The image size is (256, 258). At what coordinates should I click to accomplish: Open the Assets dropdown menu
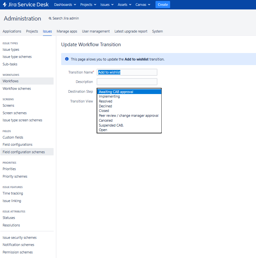pyautogui.click(x=124, y=5)
